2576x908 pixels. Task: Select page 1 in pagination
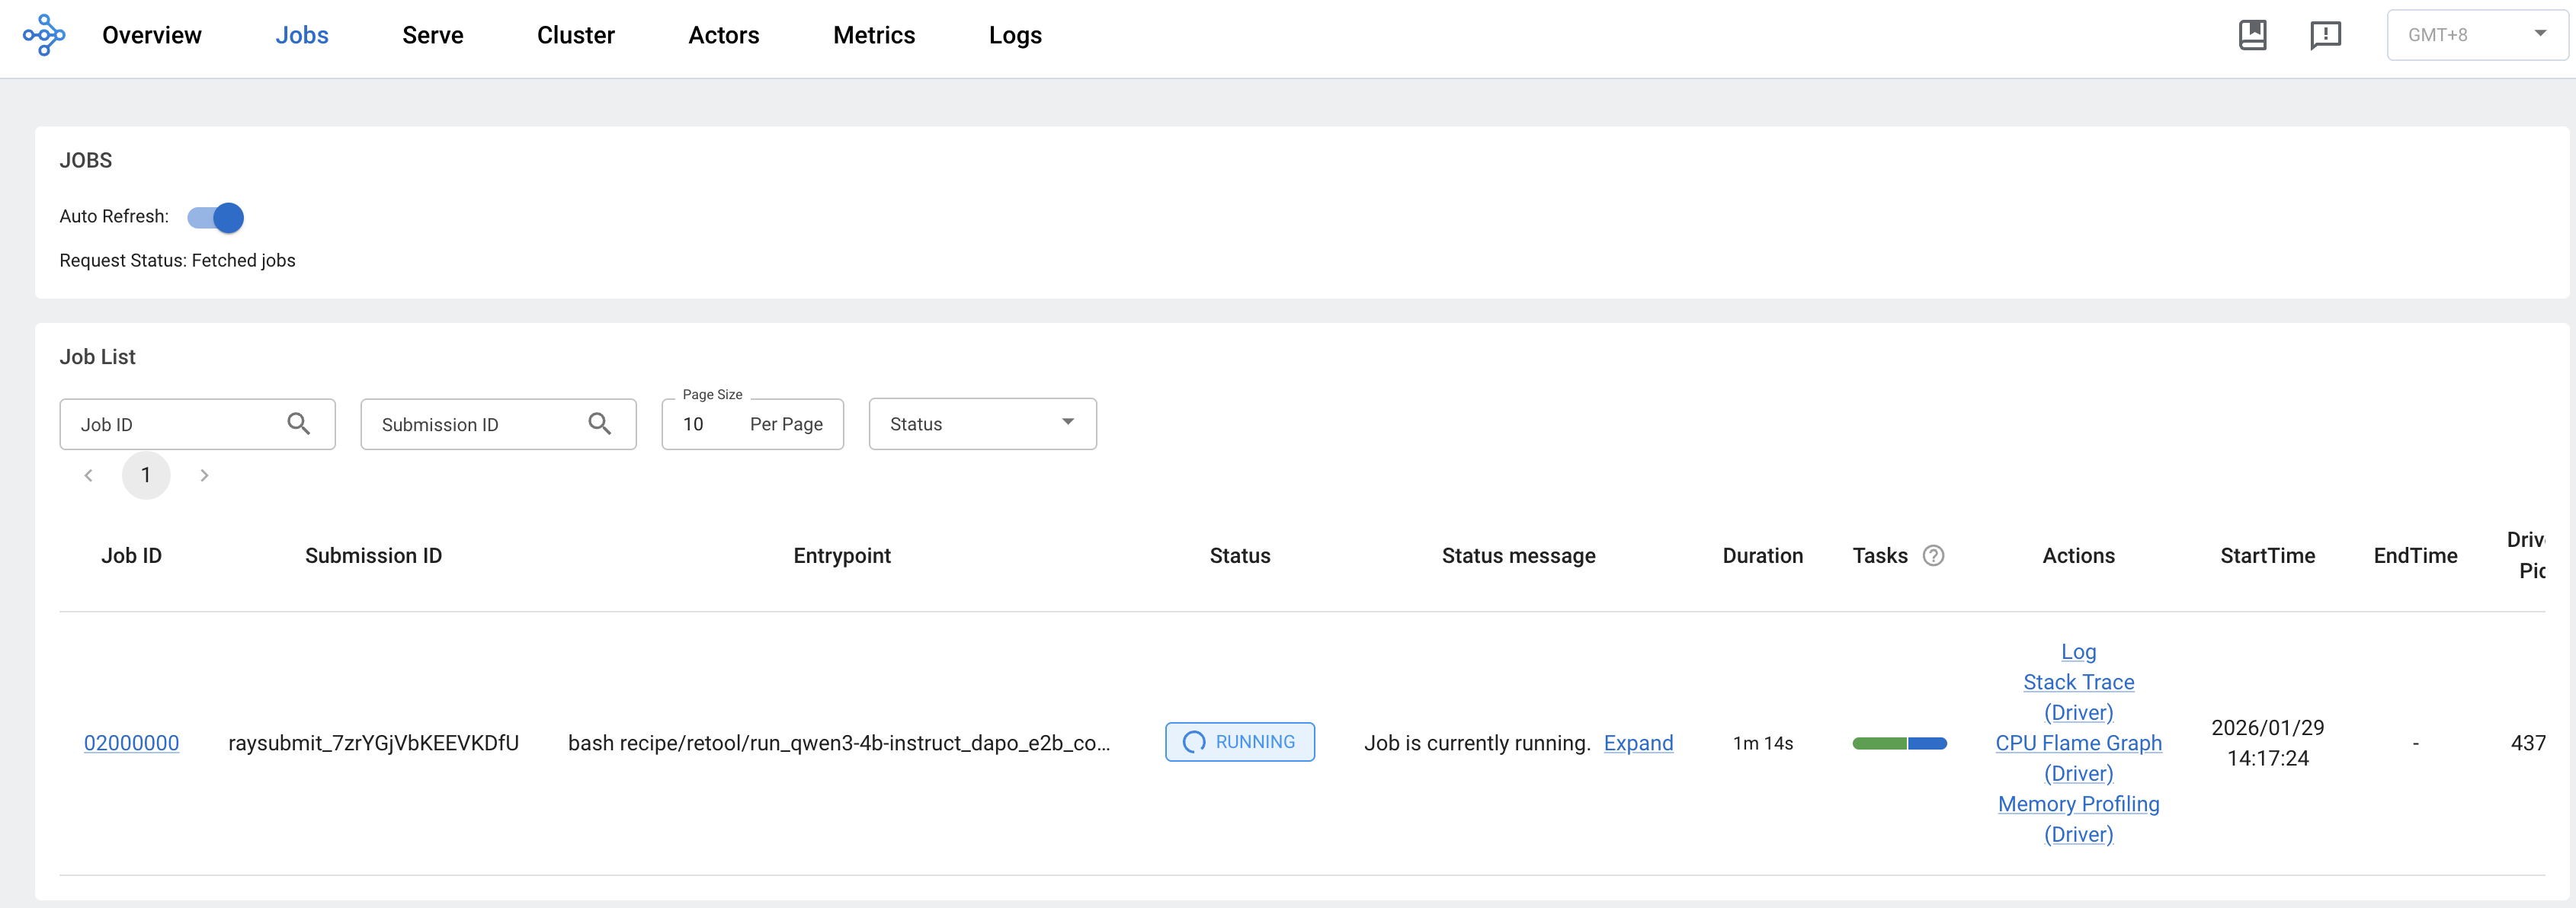pyautogui.click(x=146, y=475)
